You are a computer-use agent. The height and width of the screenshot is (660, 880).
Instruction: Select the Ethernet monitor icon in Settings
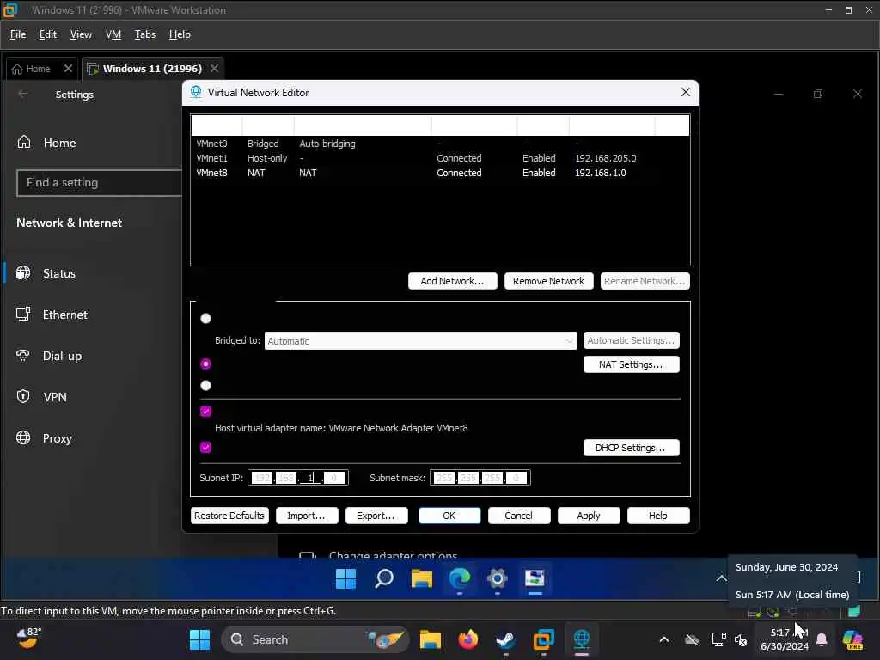coord(23,315)
